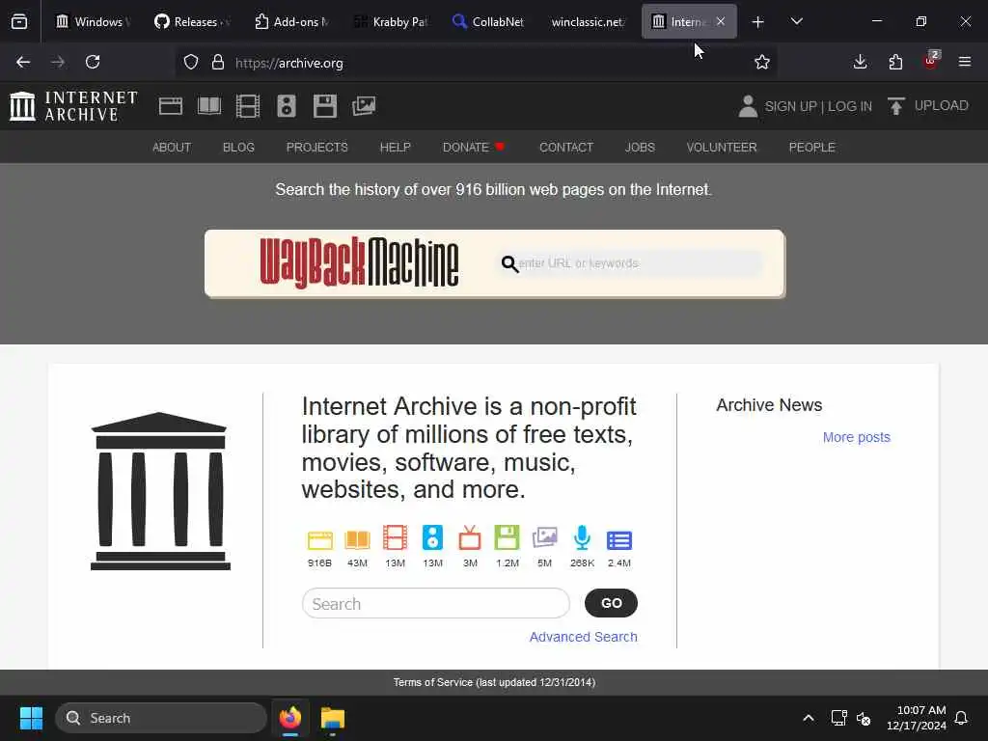This screenshot has height=741, width=988.
Task: Open the Firefox hamburger menu
Action: click(965, 62)
